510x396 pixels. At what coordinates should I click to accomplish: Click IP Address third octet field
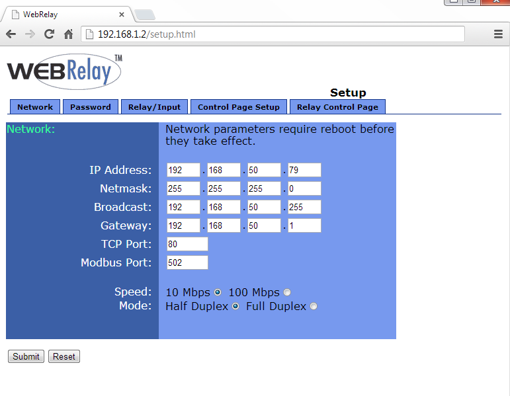pyautogui.click(x=264, y=170)
